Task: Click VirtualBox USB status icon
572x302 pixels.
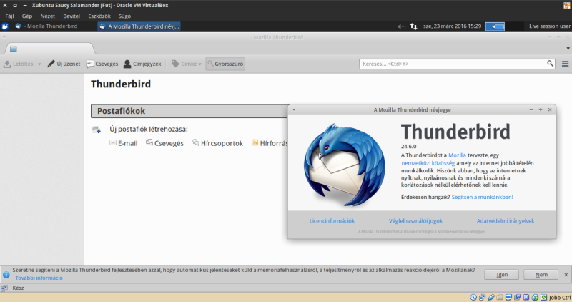Action: click(x=491, y=297)
